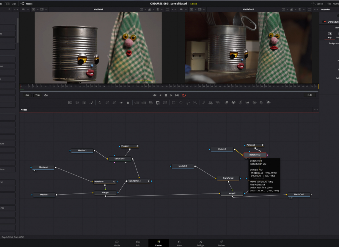Toggle the Clips panel button
Screen dimensions: 339x247
(11, 4)
